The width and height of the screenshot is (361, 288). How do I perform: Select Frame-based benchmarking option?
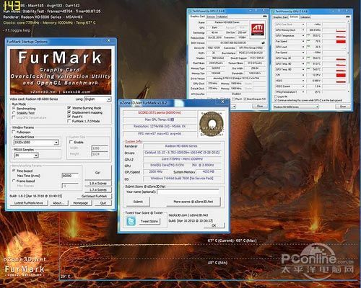pyautogui.click(x=14, y=181)
